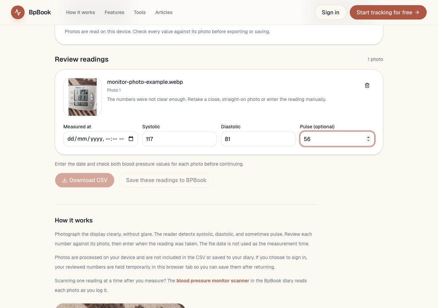Open the How it works menu item

pyautogui.click(x=80, y=12)
